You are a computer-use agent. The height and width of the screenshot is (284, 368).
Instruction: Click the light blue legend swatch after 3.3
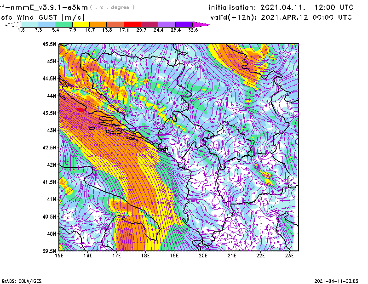[x=46, y=24]
